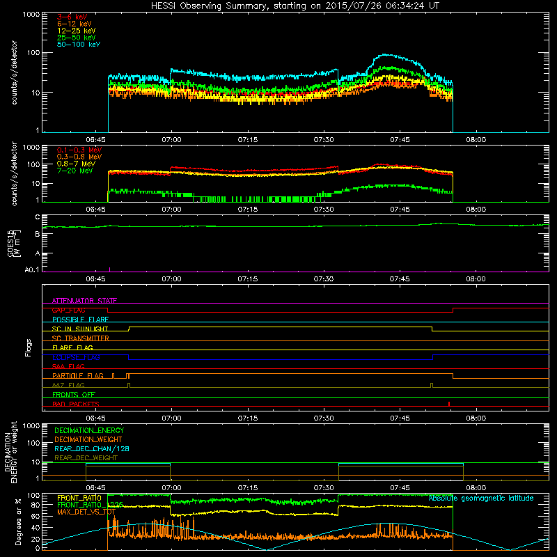Screen dimensions: 557x557
Task: Select the orange 6-12 keV legend label
Action: coord(74,24)
